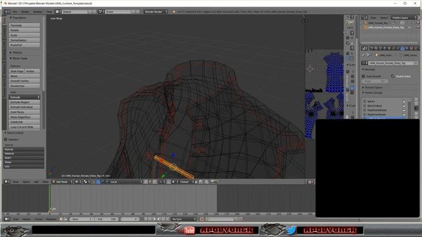Click the Smooth Vertex button
Viewport: 422px width, 237px height.
[x=24, y=81]
